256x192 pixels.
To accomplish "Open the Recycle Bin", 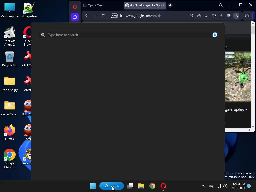I will [x=10, y=59].
